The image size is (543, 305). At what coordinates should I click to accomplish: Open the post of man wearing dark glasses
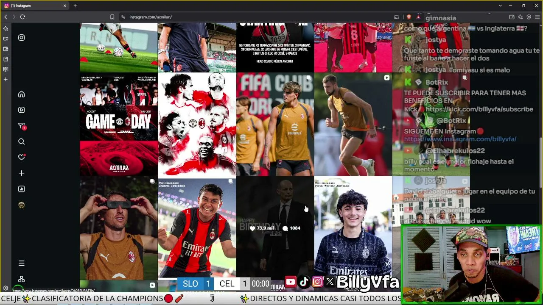pyautogui.click(x=118, y=228)
